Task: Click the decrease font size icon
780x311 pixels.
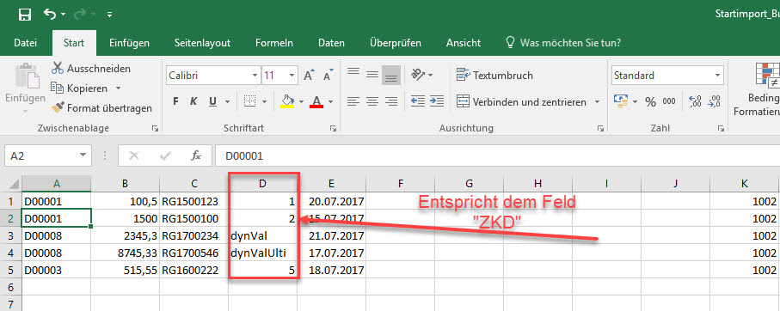Action: (x=328, y=76)
